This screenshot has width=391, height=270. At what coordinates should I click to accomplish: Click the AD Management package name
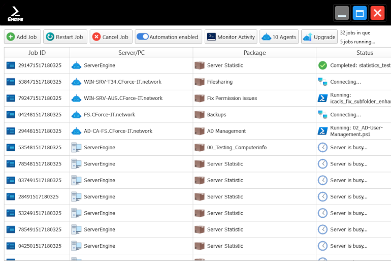tap(226, 131)
